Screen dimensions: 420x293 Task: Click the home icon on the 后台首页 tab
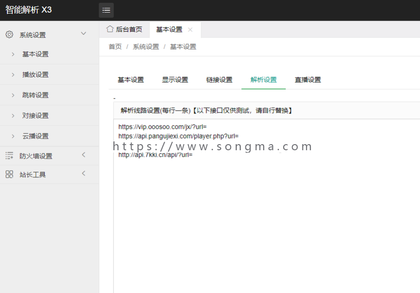point(110,29)
